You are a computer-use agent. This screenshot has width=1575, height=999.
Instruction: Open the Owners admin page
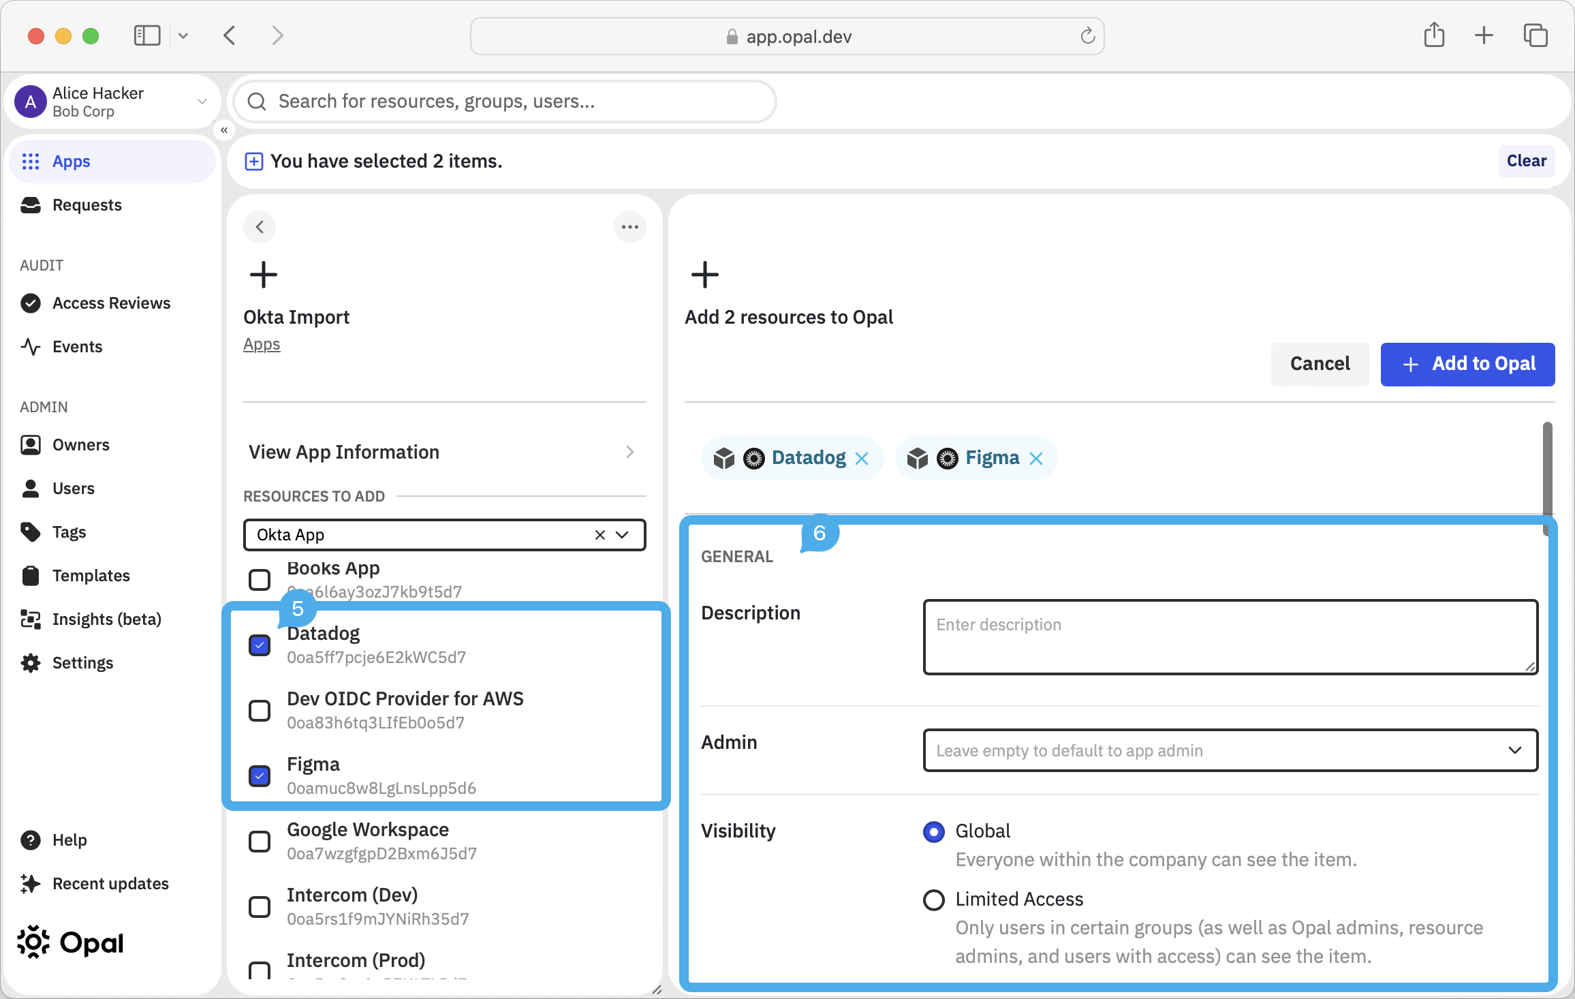click(x=80, y=445)
